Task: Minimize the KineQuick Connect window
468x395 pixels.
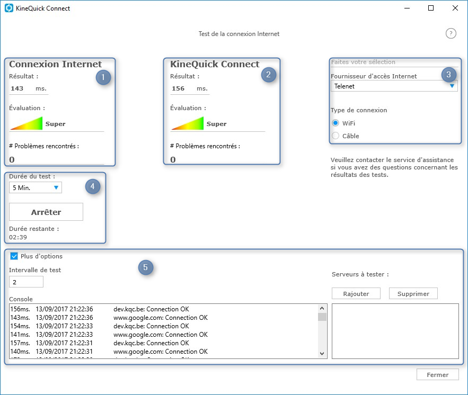Action: pyautogui.click(x=407, y=8)
